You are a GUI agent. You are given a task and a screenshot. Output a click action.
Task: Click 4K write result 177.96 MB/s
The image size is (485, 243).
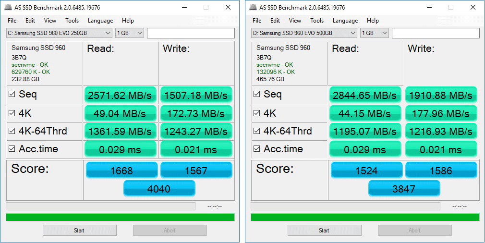click(441, 113)
